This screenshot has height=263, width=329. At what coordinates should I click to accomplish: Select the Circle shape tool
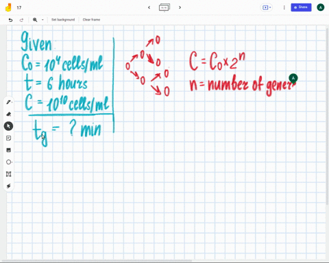tap(8, 162)
